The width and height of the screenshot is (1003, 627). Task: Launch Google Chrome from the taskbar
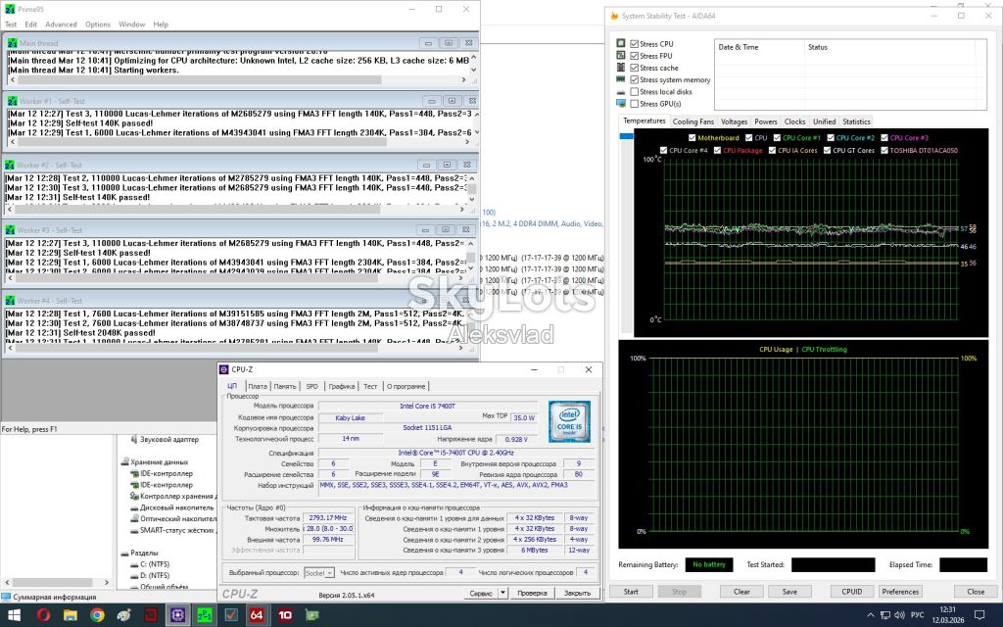pyautogui.click(x=97, y=615)
